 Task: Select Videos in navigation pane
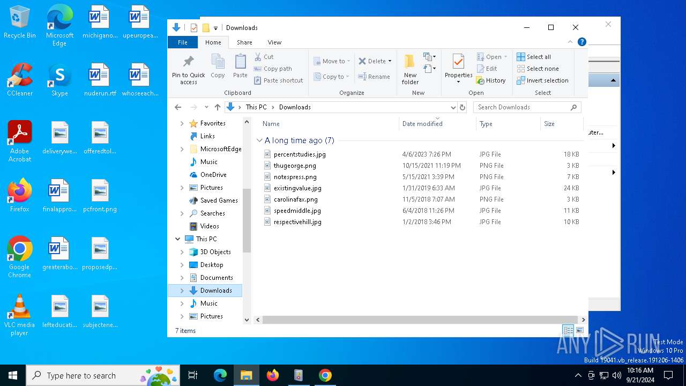(204, 226)
